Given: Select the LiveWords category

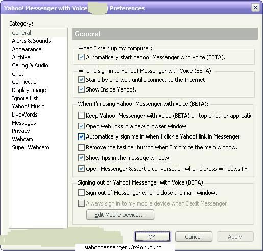Looking at the screenshot, I should pyautogui.click(x=25, y=115).
